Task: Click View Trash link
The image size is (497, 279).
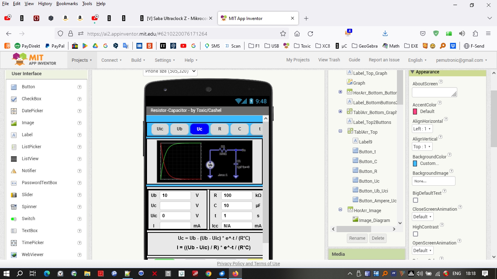Action: (x=329, y=60)
